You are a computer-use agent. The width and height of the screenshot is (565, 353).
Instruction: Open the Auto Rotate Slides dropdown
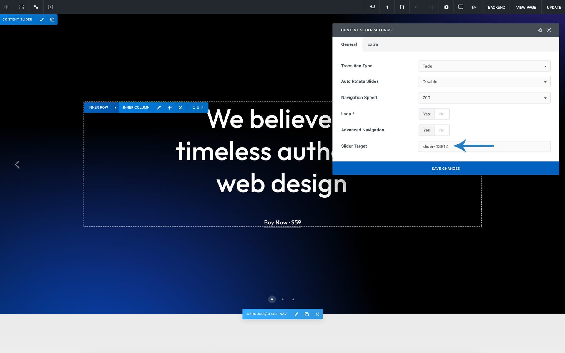pyautogui.click(x=484, y=82)
